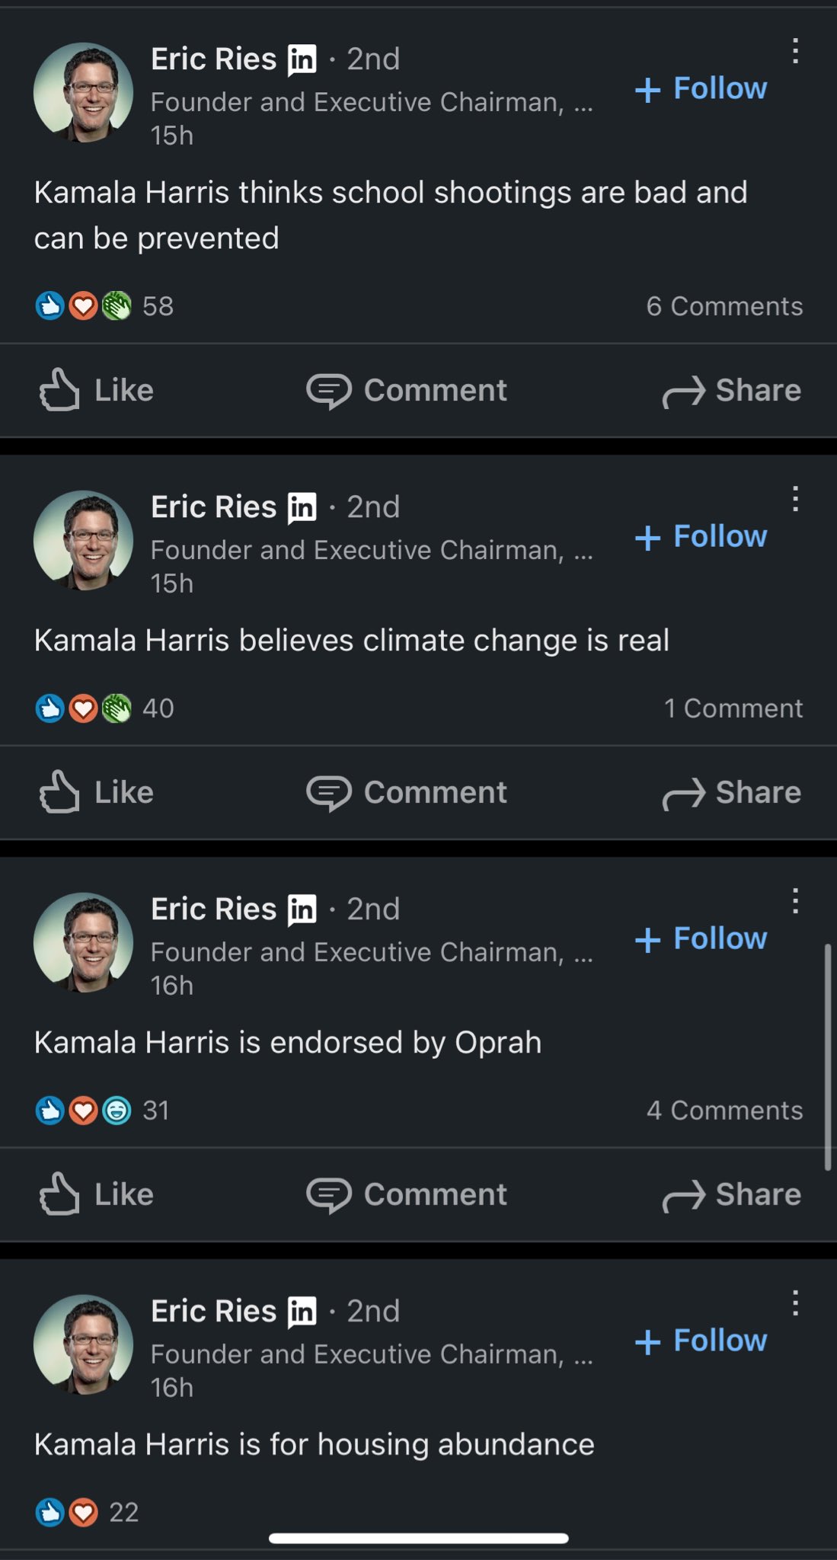
Task: Comment on the climate change post
Action: [407, 792]
